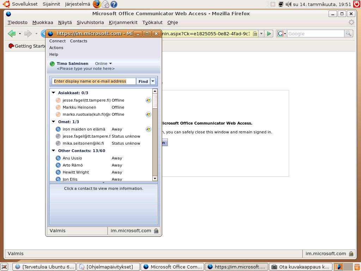Click the red power shutdown icon

[357, 4]
